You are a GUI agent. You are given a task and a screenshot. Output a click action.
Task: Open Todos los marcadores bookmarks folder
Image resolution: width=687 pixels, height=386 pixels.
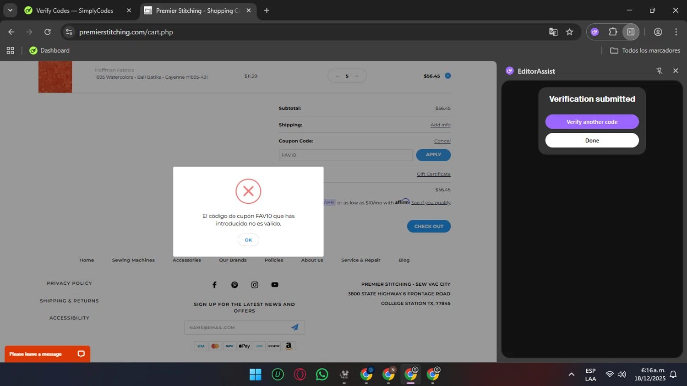click(x=645, y=50)
